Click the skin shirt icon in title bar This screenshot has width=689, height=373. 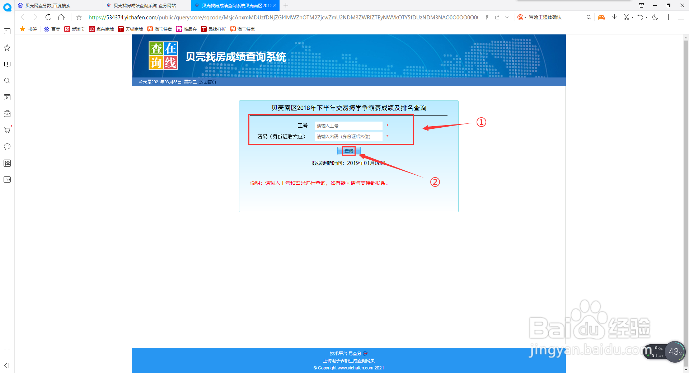(x=641, y=5)
